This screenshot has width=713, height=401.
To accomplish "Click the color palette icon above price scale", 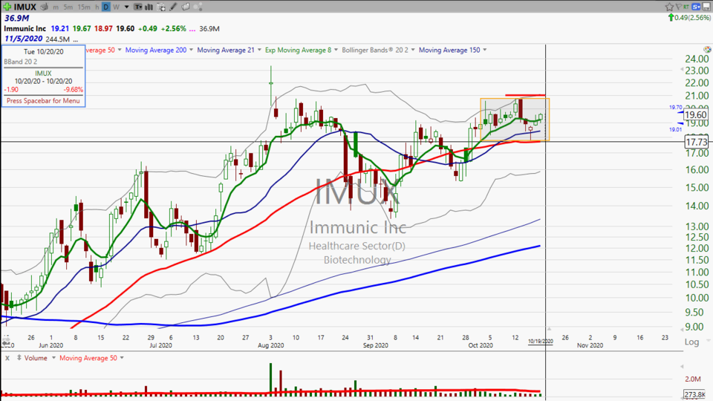I will tap(707, 49).
